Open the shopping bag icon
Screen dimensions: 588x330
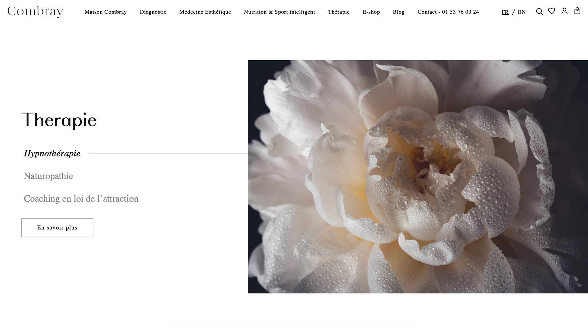[577, 11]
